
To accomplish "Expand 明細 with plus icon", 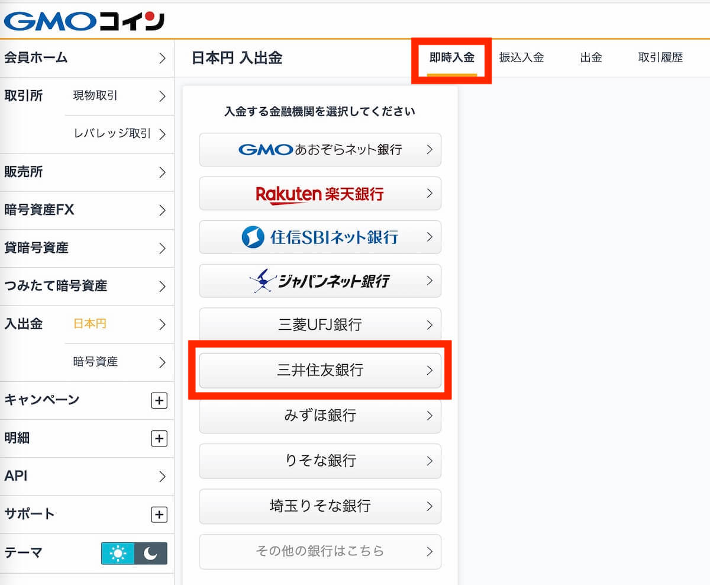I will (159, 439).
